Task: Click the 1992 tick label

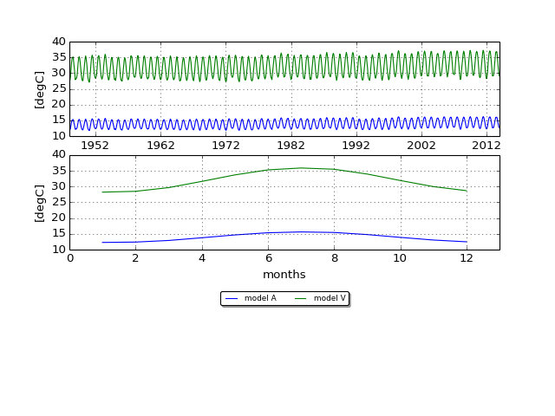Action: click(356, 146)
